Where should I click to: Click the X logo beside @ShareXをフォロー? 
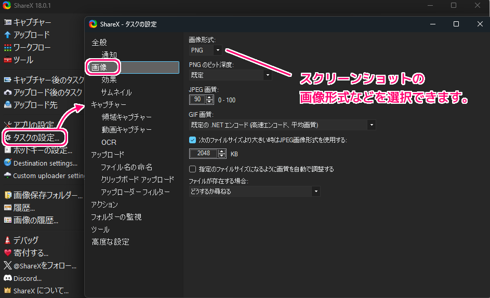pos(7,265)
